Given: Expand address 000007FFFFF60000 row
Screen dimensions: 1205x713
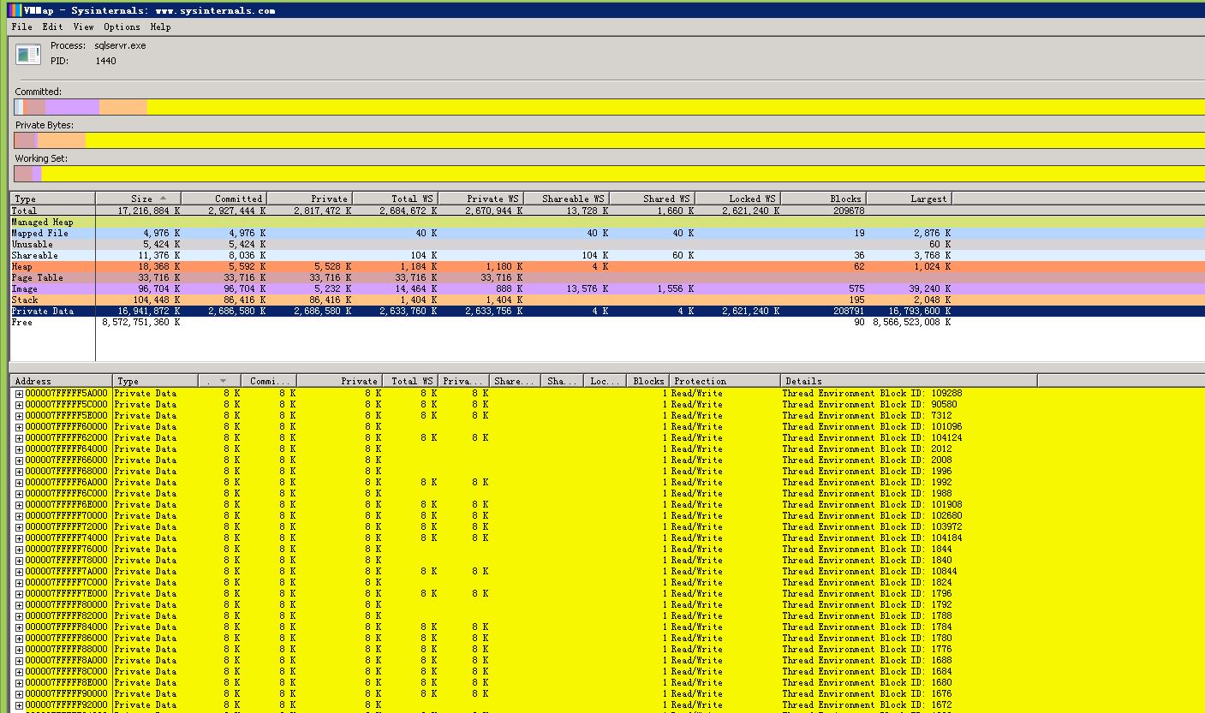Looking at the screenshot, I should point(19,427).
